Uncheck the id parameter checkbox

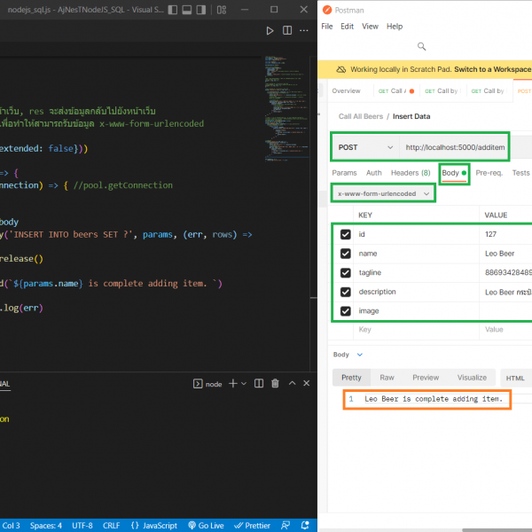[x=346, y=235]
